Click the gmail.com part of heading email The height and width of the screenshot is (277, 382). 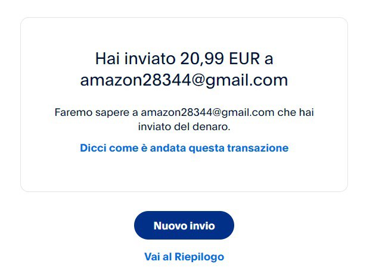(247, 81)
